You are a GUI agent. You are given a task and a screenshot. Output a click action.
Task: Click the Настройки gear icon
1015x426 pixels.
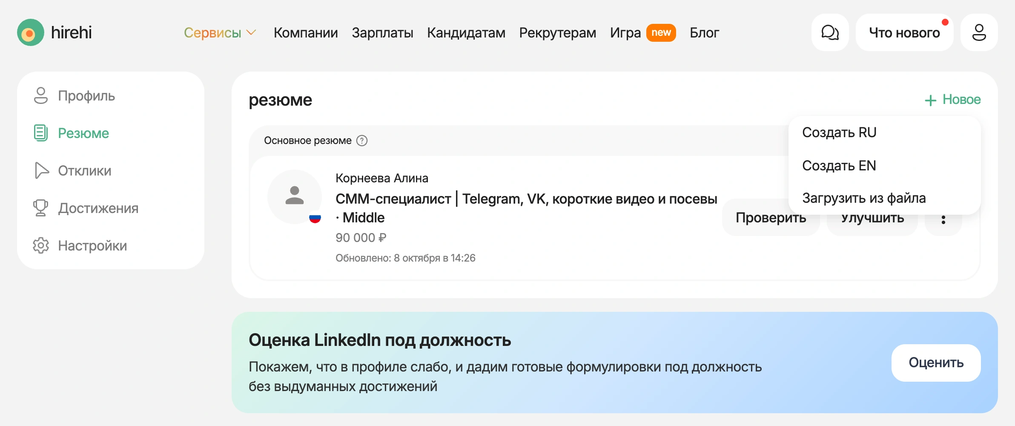tap(41, 245)
